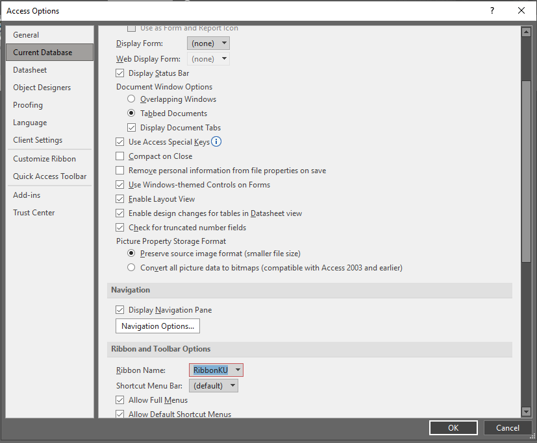The image size is (537, 443).
Task: Select Overlapping Windows radio button
Action: 131,99
